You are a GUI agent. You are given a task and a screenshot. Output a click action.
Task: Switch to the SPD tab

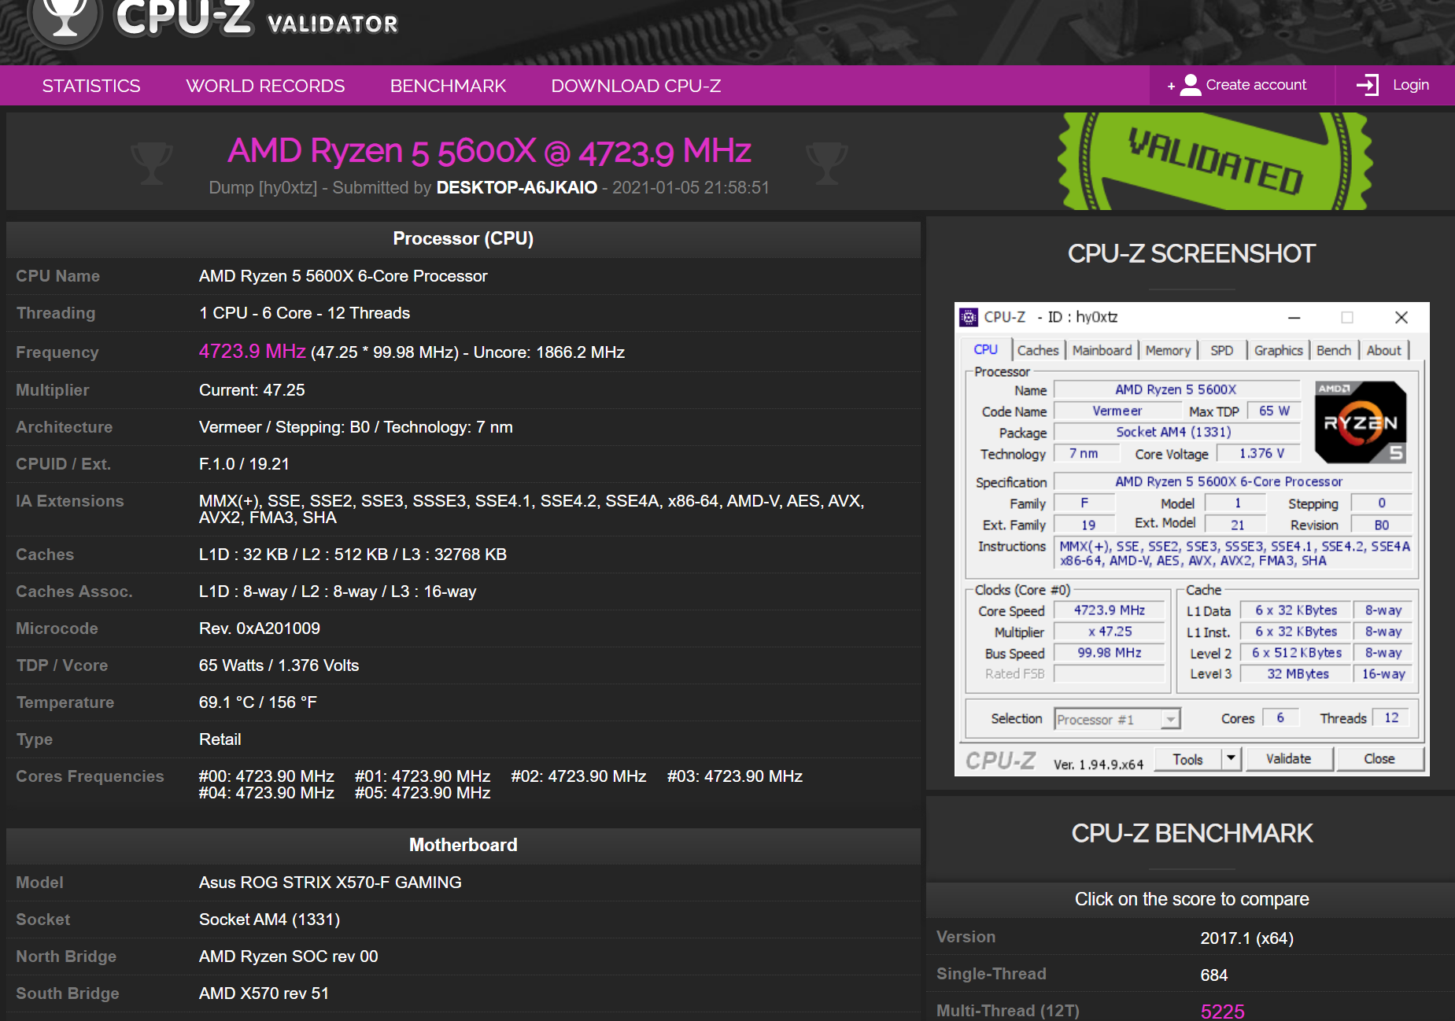tap(1222, 351)
